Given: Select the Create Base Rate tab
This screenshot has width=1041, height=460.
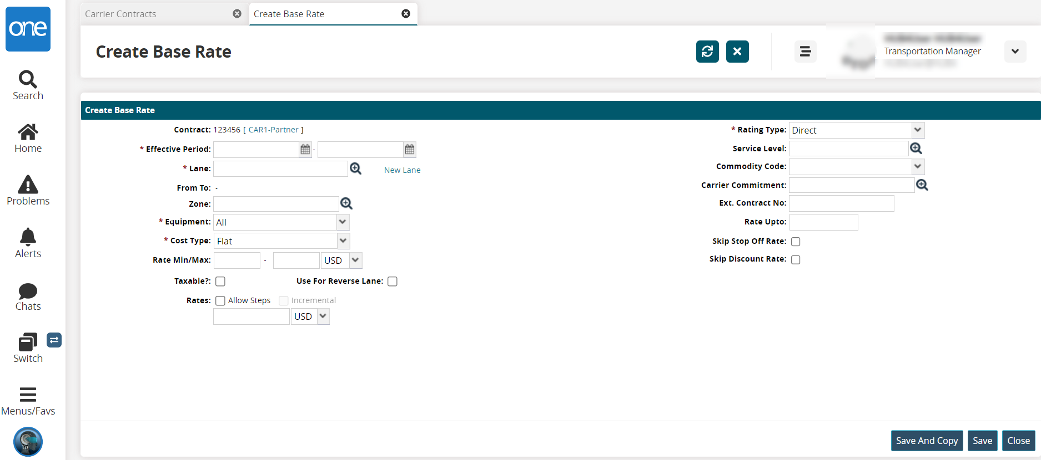Looking at the screenshot, I should (333, 14).
